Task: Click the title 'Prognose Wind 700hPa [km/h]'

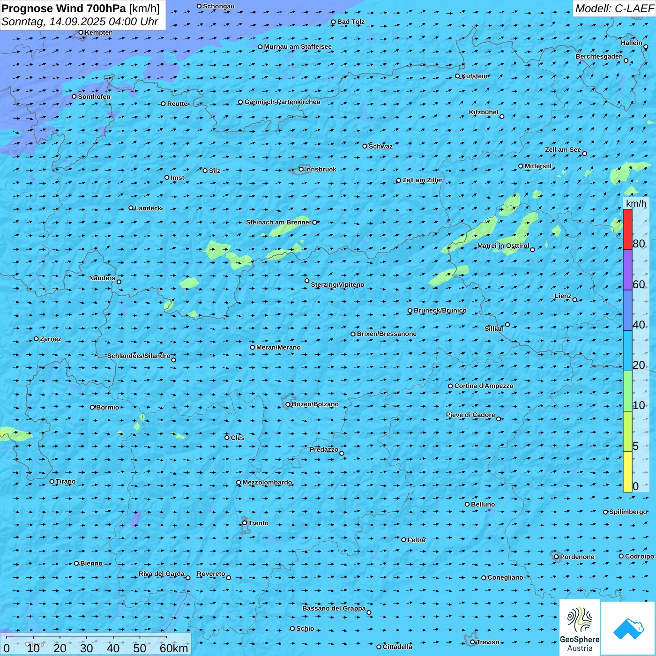Action: coord(81,8)
